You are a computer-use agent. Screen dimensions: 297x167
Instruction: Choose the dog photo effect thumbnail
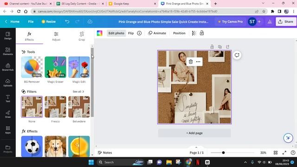56,147
